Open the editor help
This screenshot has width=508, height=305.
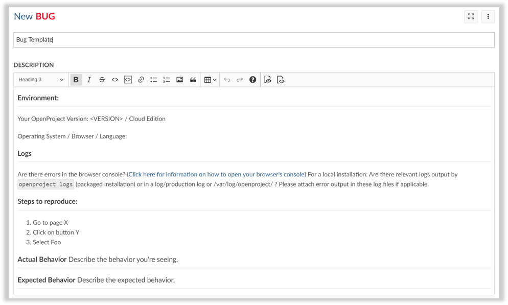click(252, 79)
